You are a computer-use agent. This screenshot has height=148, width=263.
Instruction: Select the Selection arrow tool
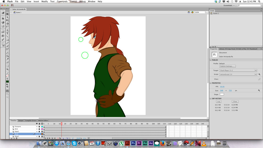[7, 14]
